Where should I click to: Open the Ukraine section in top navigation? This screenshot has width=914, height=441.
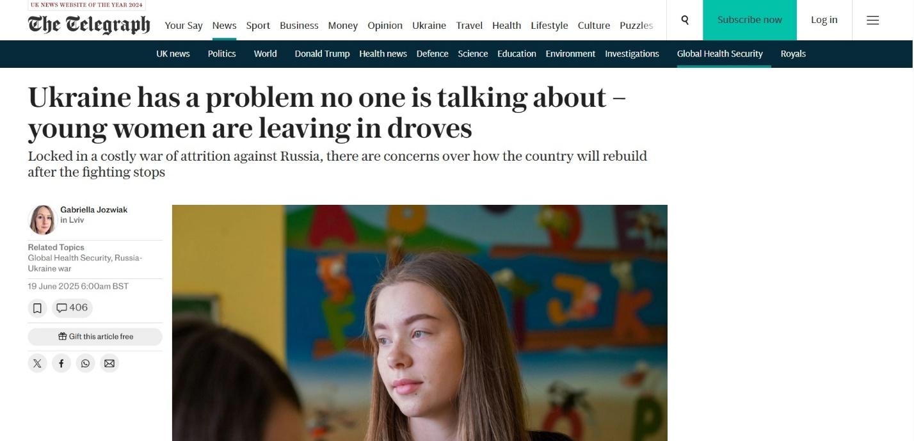(429, 26)
